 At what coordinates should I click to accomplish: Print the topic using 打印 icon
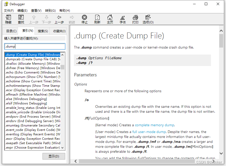pos(135,19)
